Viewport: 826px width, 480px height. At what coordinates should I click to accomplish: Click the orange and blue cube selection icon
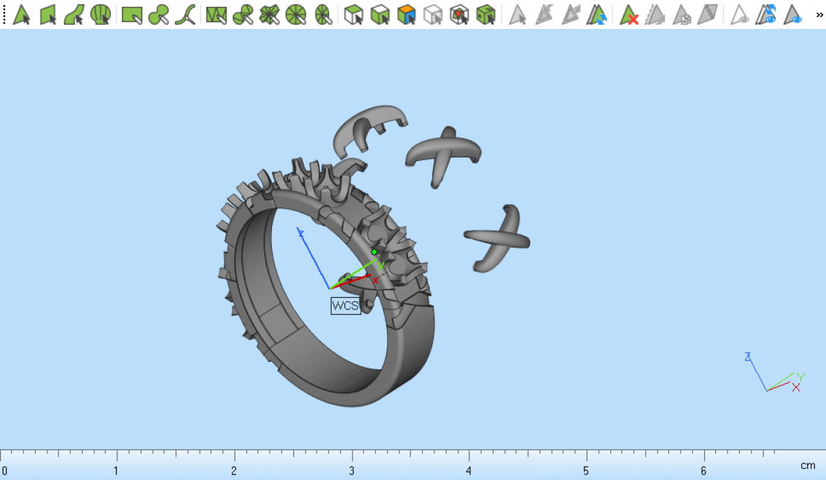coord(407,14)
